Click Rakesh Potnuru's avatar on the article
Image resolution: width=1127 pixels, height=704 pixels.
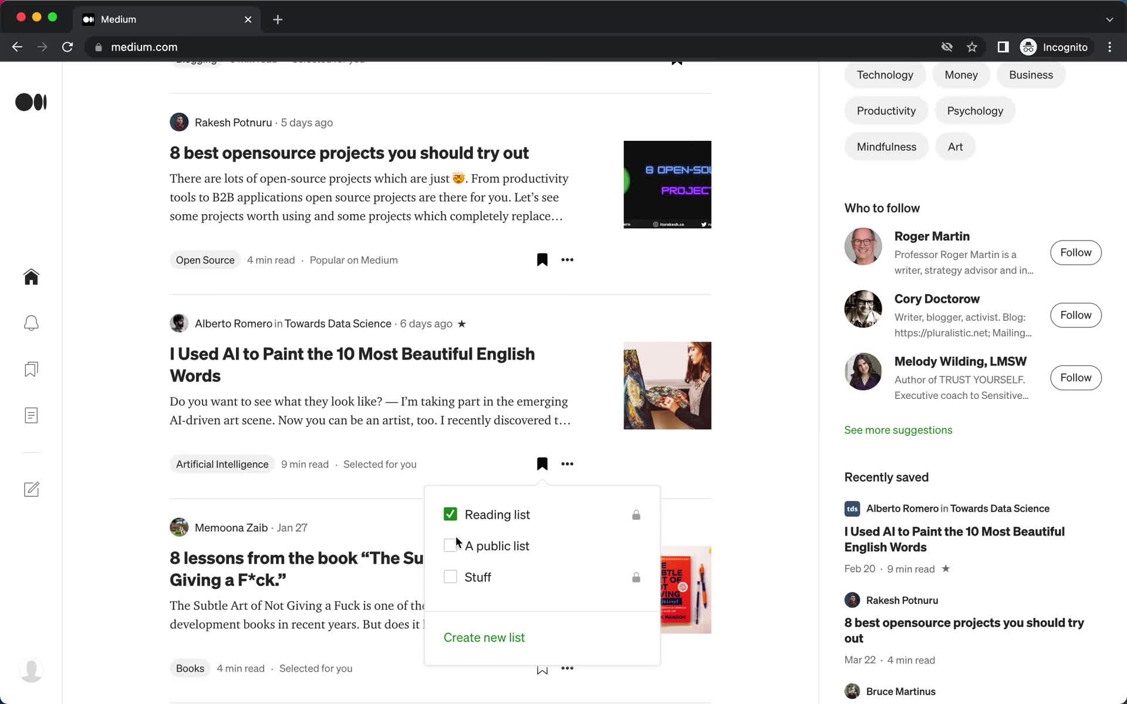(x=179, y=122)
